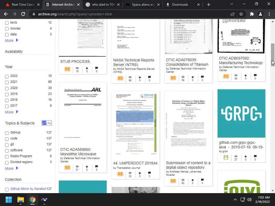Switch Topics & Subjects to Aa text view
Image resolution: width=275 pixels, height=206 pixels.
pyautogui.click(x=49, y=123)
